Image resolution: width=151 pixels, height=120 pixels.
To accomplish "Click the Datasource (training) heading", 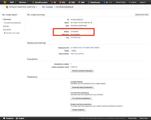I will (x=36, y=43).
